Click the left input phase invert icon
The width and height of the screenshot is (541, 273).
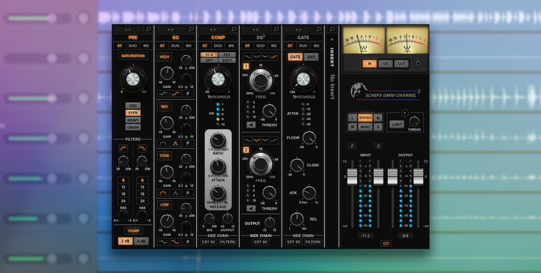pyautogui.click(x=352, y=146)
